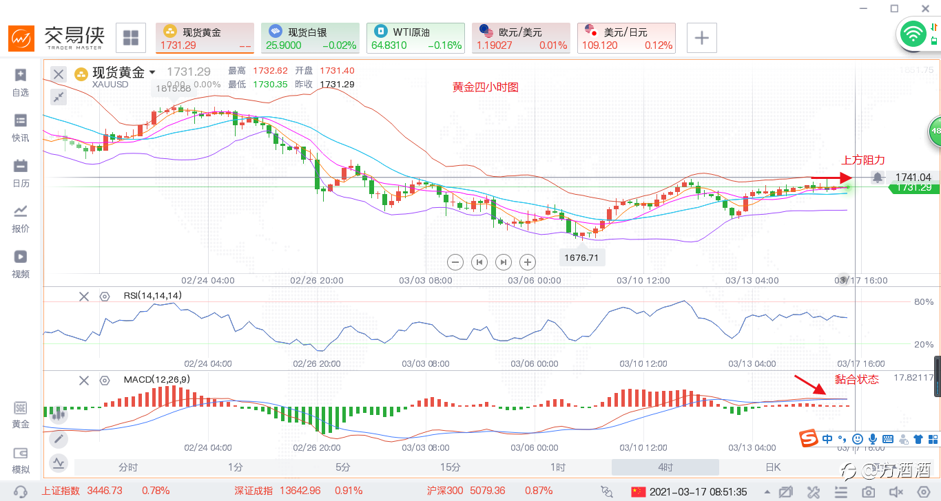This screenshot has width=941, height=501.
Task: Click the collapse chart arrows icon
Action: coord(59,97)
